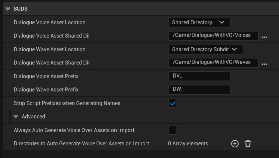This screenshot has height=158, width=279.
Task: Select the Dialogue Wave Asset Location label
Action: point(49,50)
